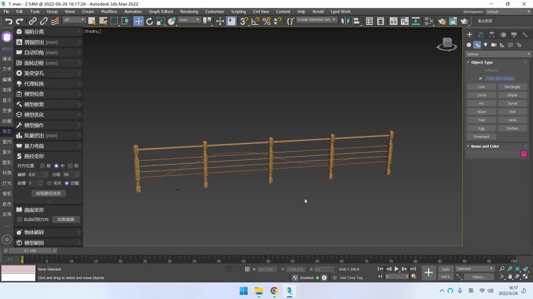Click the magenta object color swatch
The height and width of the screenshot is (299, 533).
523,154
